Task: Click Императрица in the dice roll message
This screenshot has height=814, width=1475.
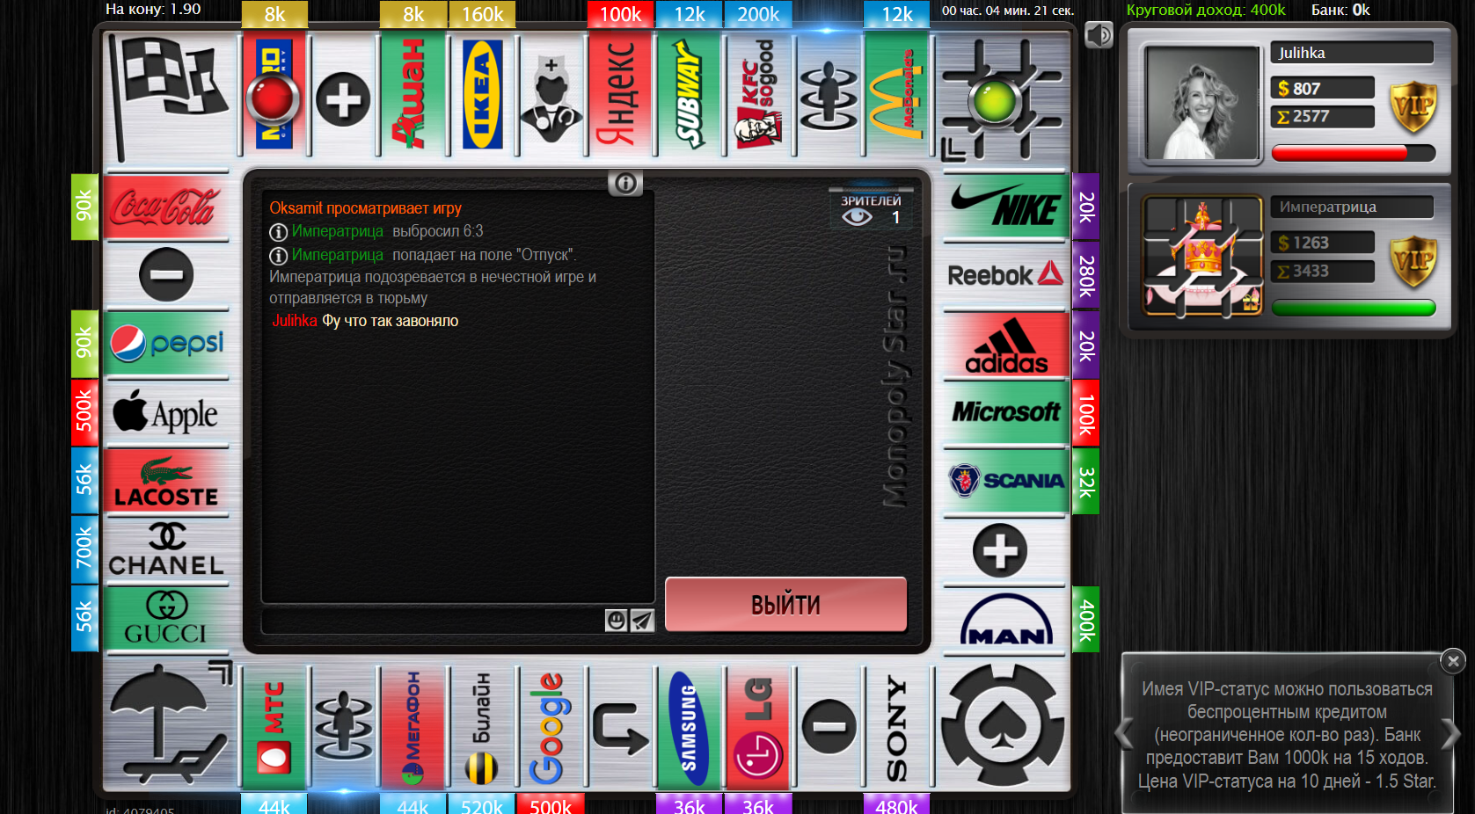Action: 337,231
